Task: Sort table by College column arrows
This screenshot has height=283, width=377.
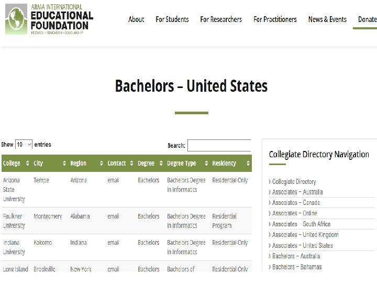Action: pos(27,163)
